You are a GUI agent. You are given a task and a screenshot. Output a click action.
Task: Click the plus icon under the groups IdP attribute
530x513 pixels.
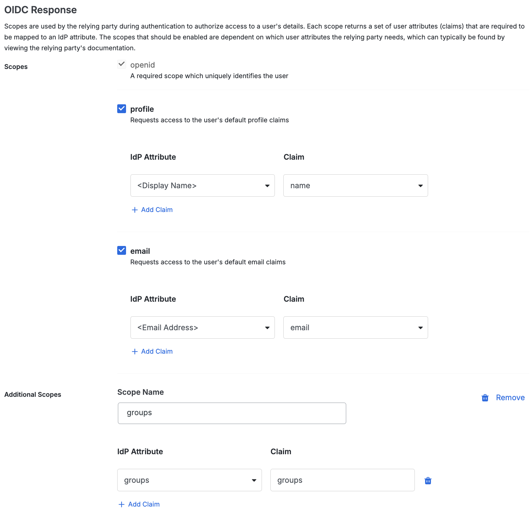[x=121, y=504]
